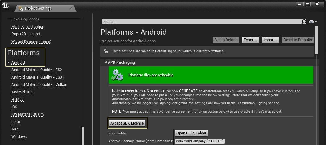326x145 pixels.
Task: Open Level Sequences settings
Action: click(25, 19)
